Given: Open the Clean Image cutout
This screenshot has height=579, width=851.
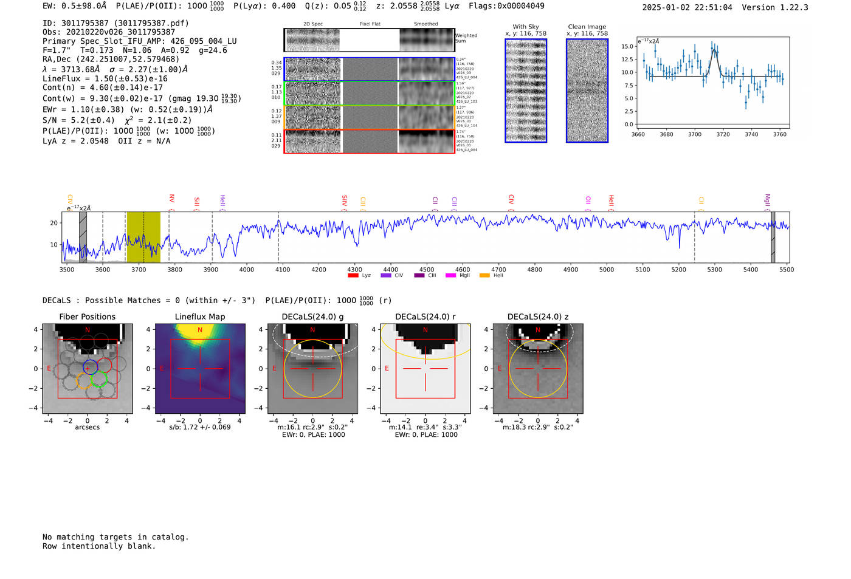Looking at the screenshot, I should [587, 91].
